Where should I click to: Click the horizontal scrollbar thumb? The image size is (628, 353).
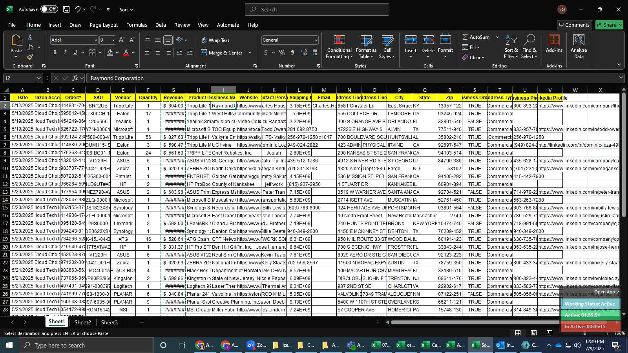tap(475, 322)
